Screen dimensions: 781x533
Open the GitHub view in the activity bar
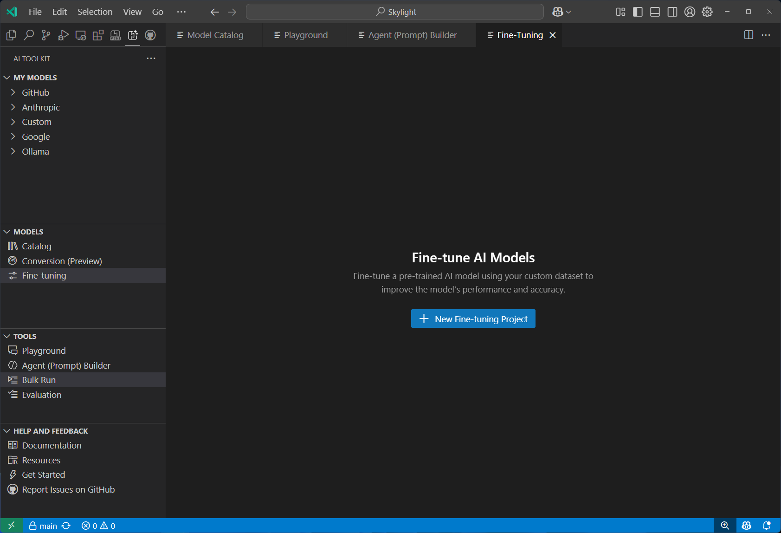pos(150,35)
